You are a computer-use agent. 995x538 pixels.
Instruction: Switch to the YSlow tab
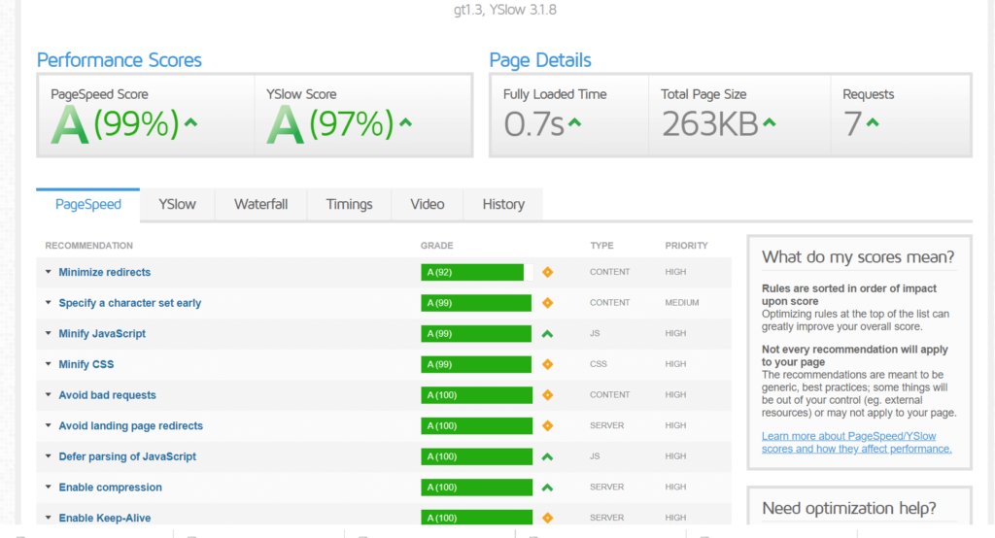pyautogui.click(x=177, y=204)
